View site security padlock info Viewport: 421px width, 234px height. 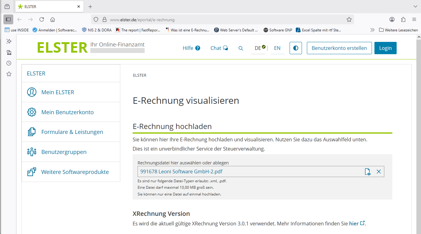[x=104, y=19]
